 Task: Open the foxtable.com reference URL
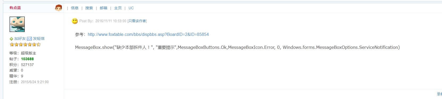pos(148,34)
